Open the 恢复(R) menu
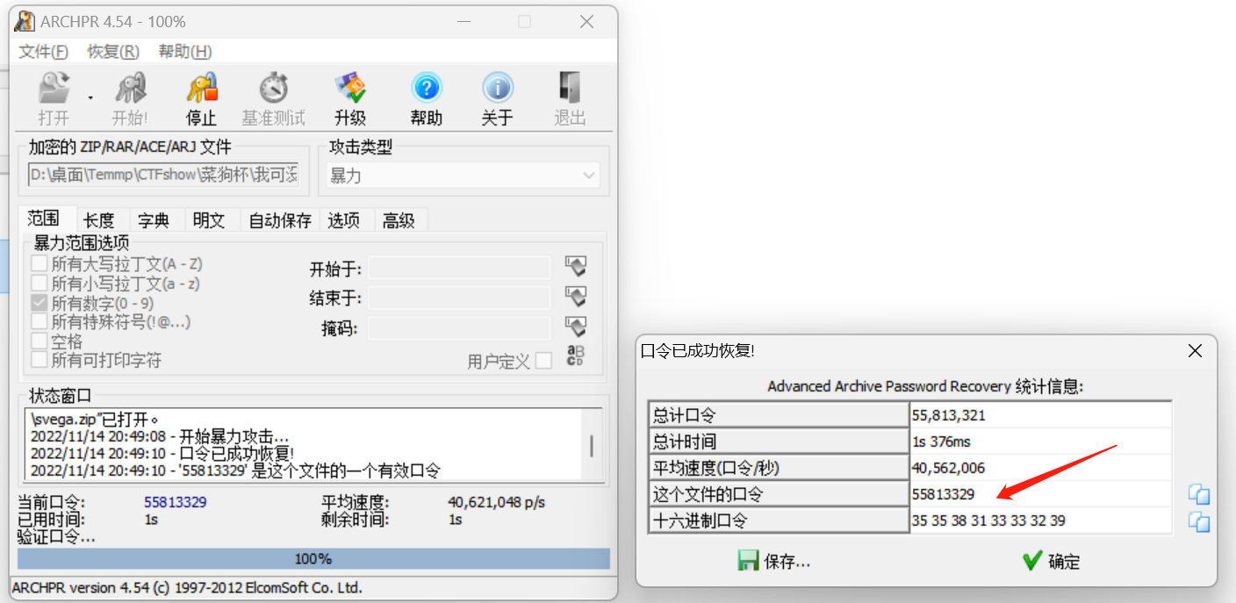Image resolution: width=1236 pixels, height=603 pixels. click(x=113, y=51)
